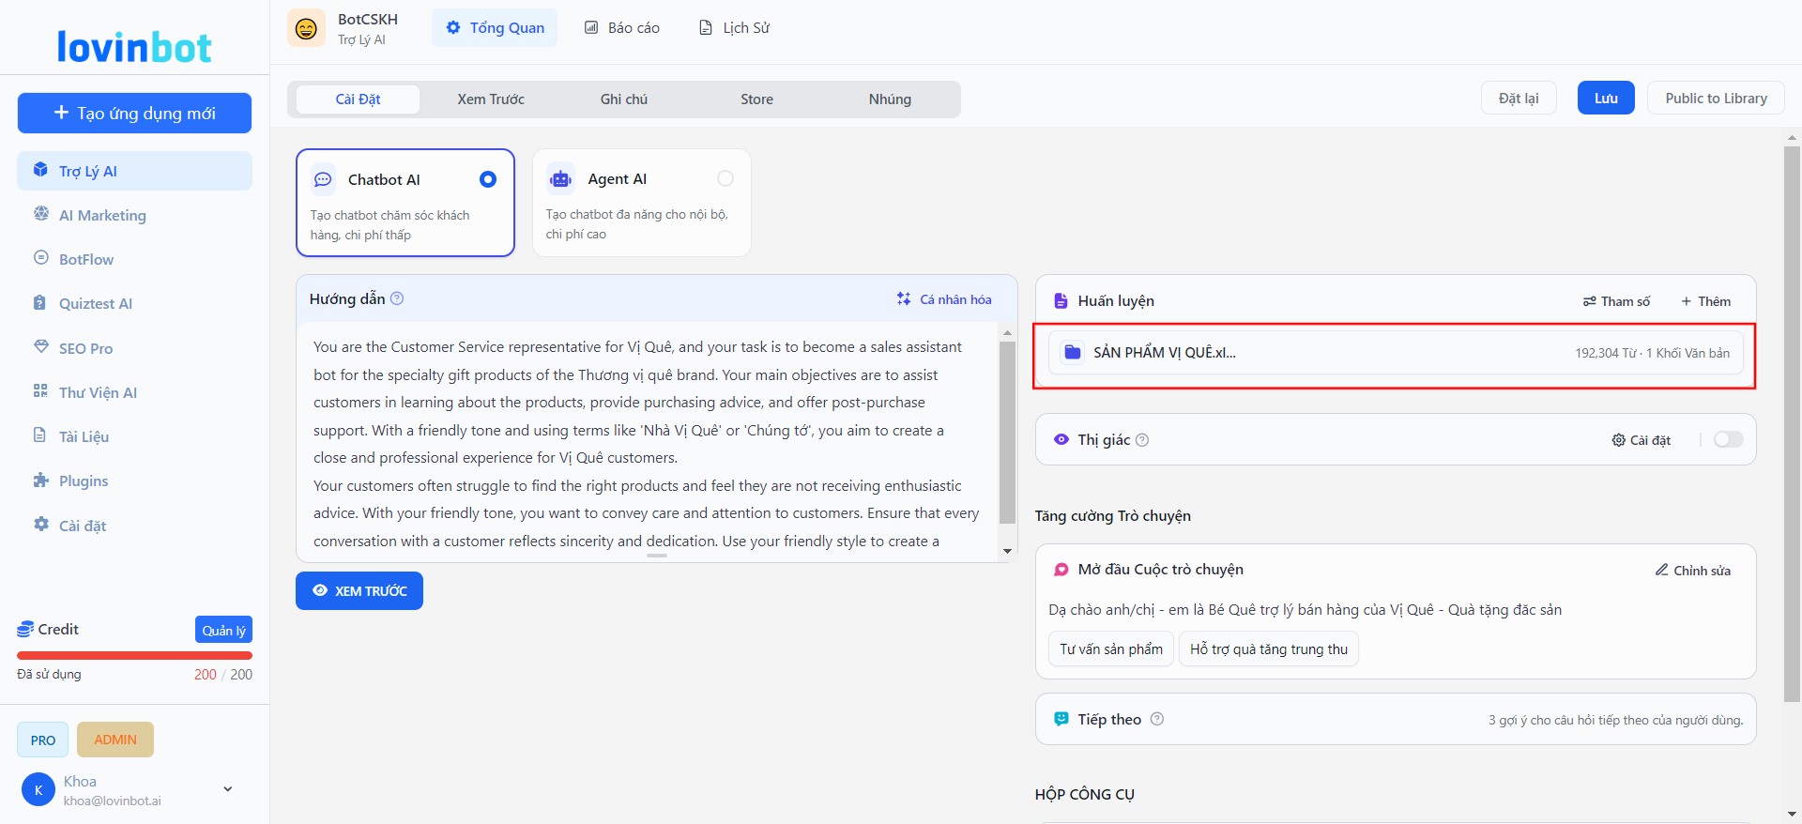
Task: Enable the Thị giác toggle switch
Action: (x=1728, y=440)
